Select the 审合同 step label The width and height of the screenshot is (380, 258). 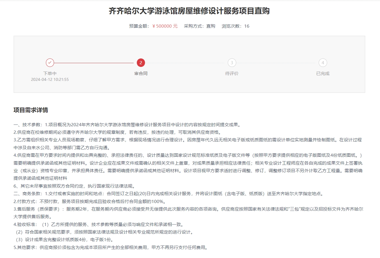[141, 74]
